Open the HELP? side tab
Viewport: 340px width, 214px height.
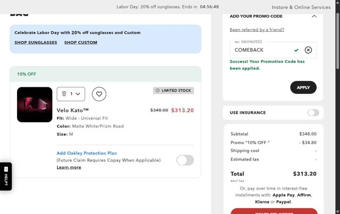point(6,176)
